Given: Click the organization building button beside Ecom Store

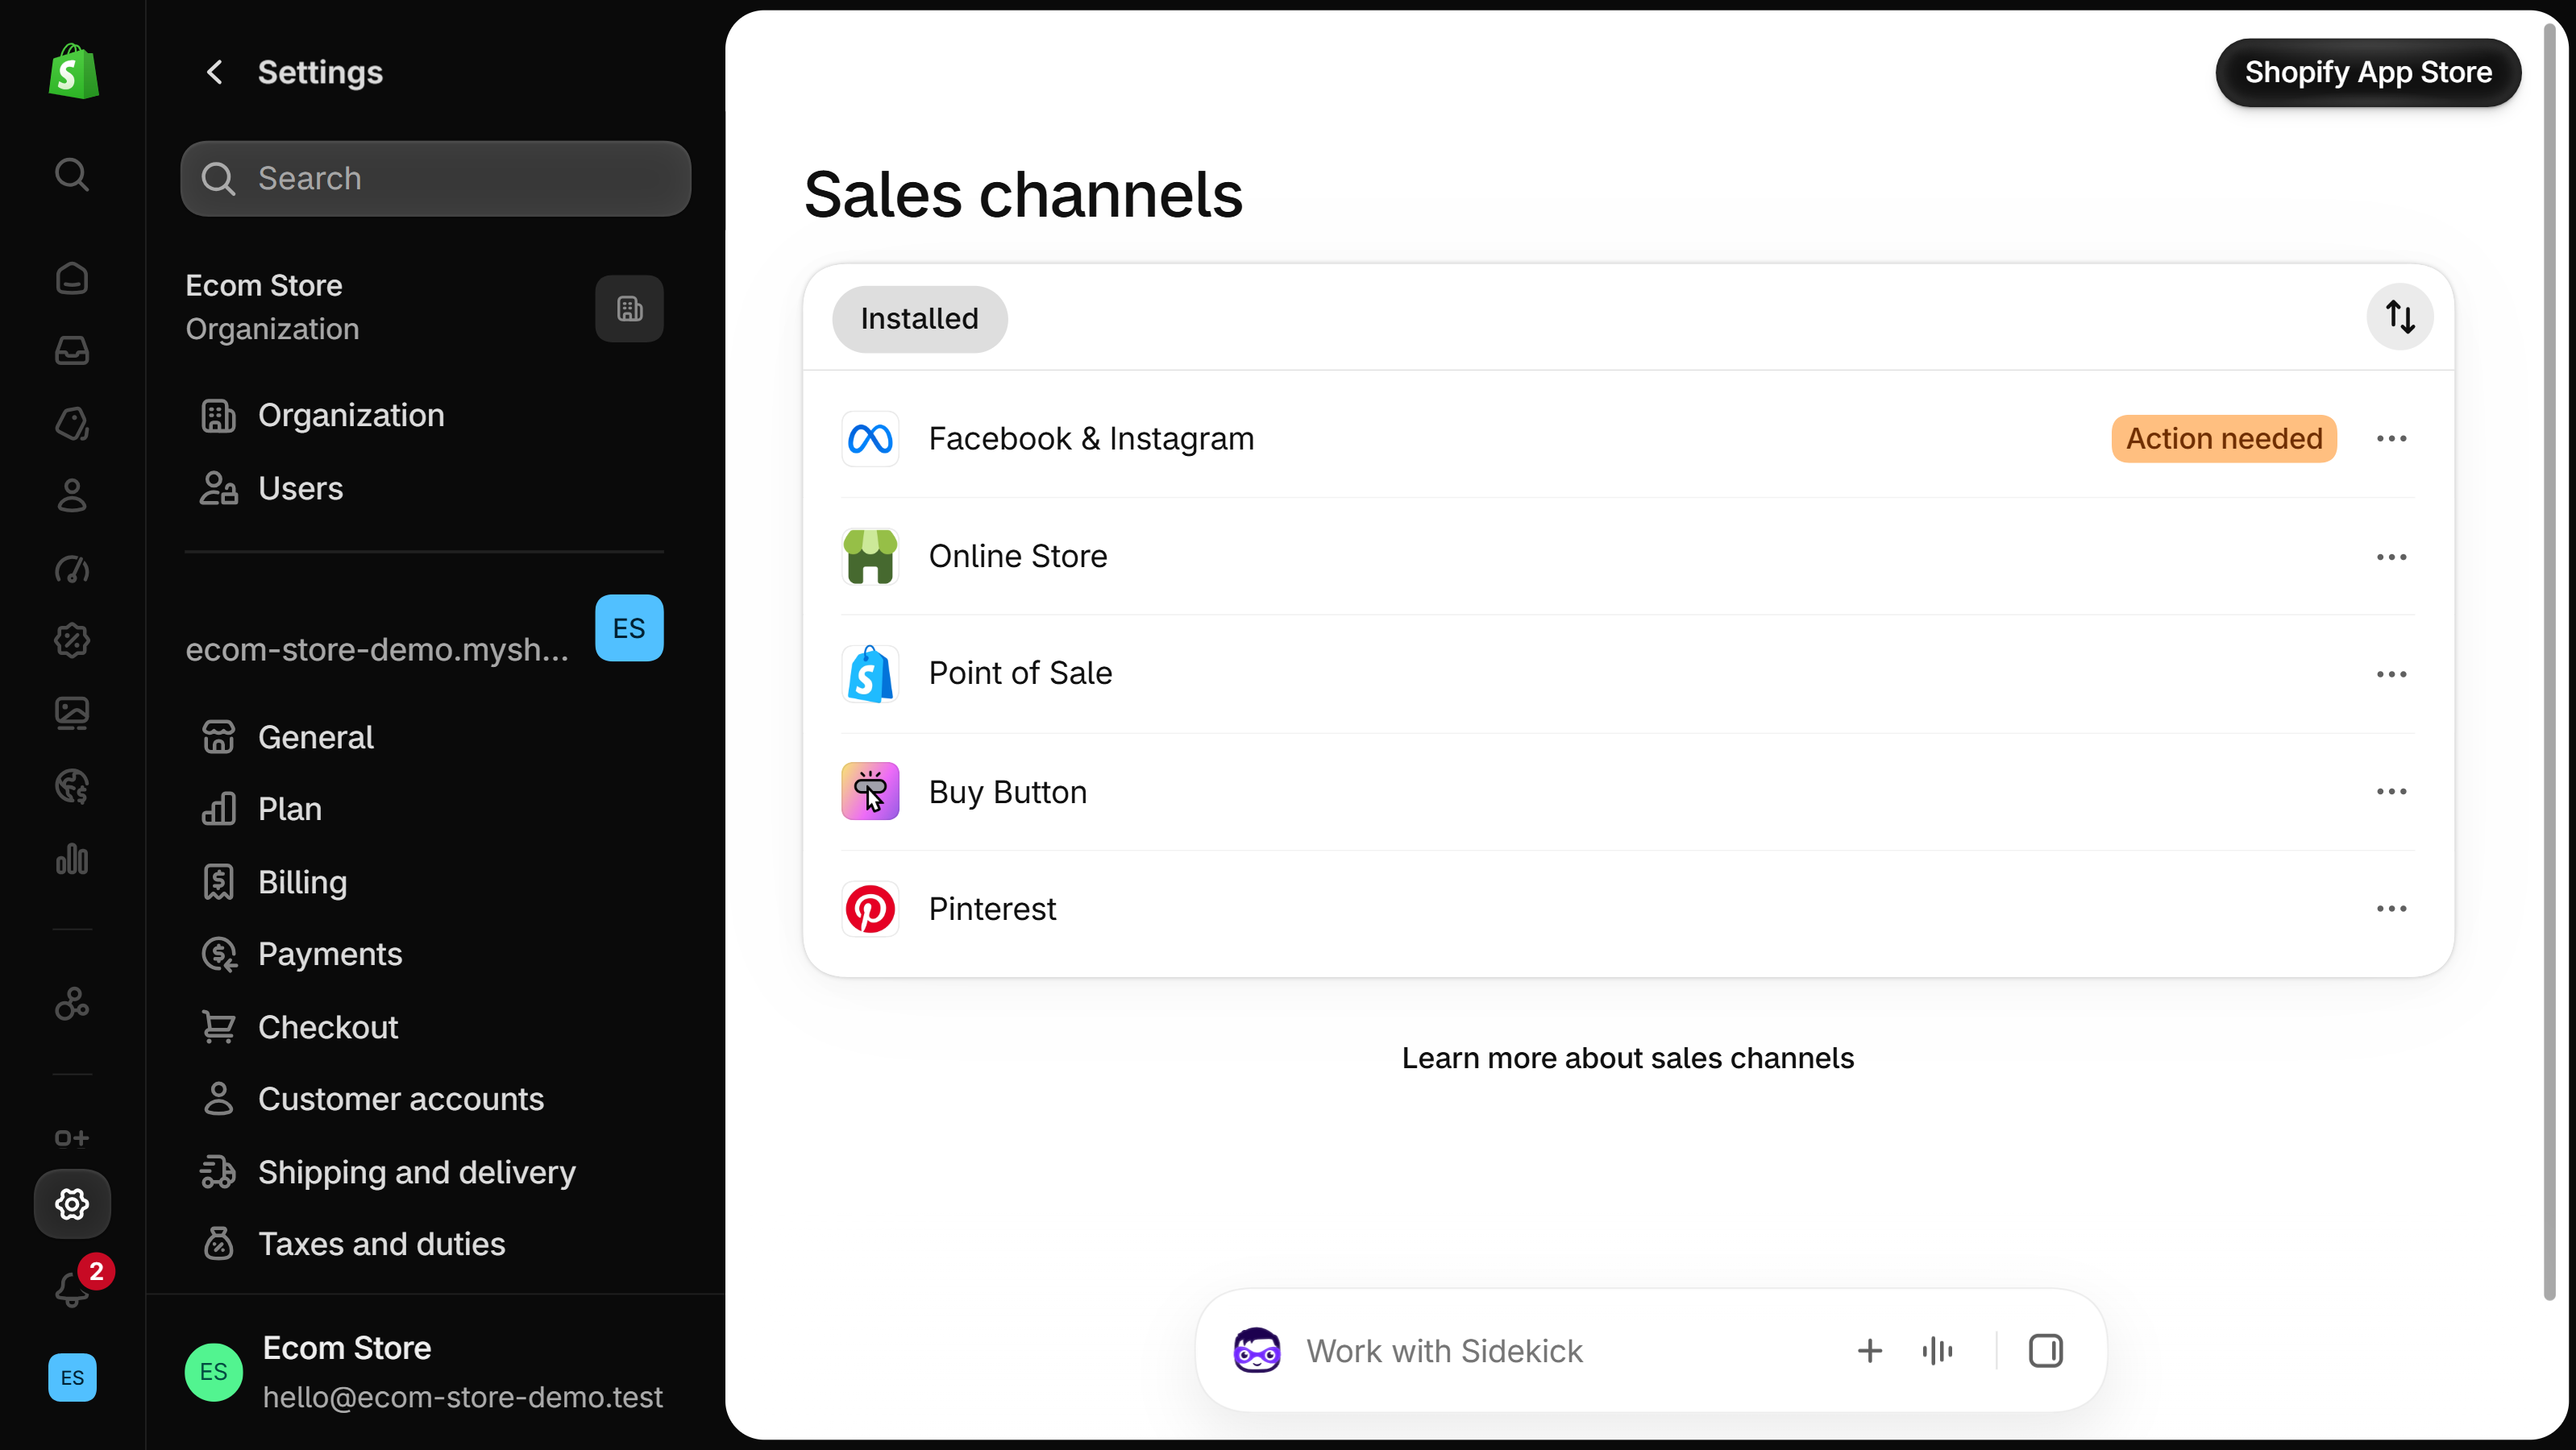Looking at the screenshot, I should coord(629,309).
